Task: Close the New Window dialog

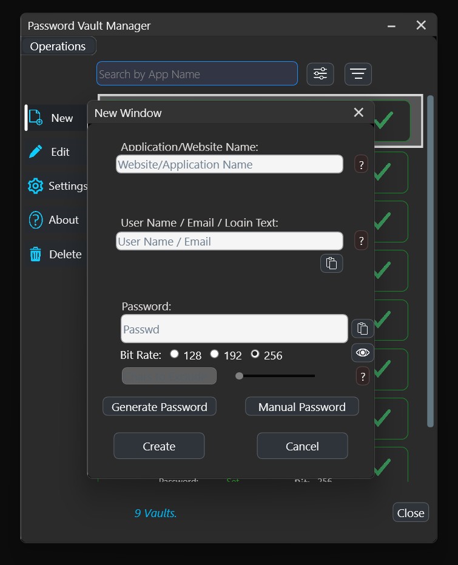Action: pyautogui.click(x=359, y=112)
